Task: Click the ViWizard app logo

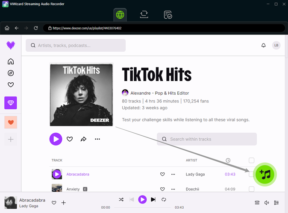Action: (5, 4)
